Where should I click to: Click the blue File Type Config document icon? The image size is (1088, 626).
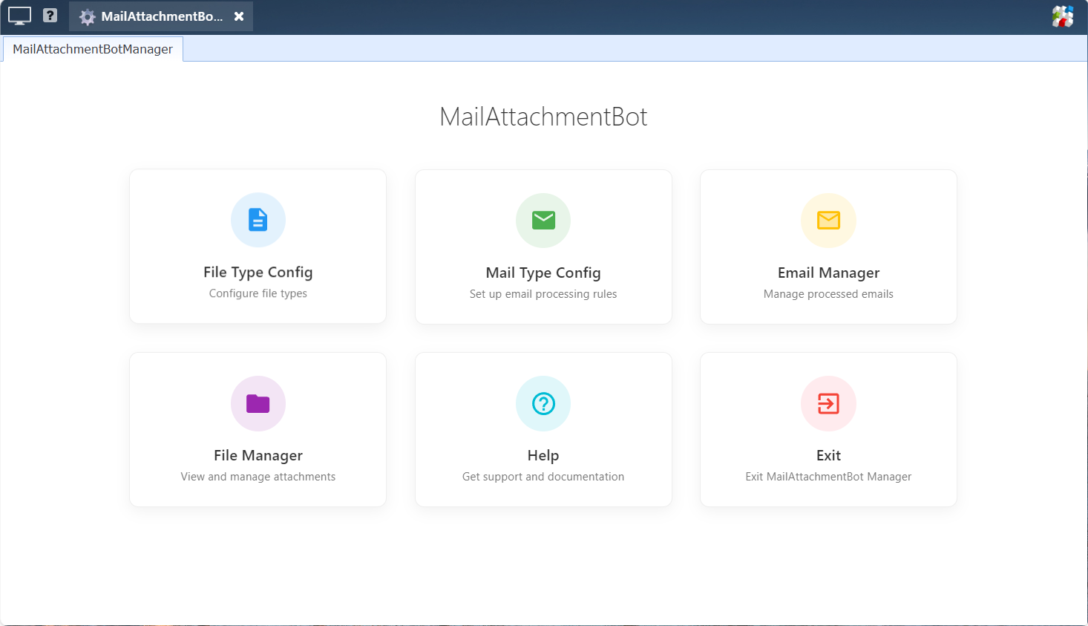(258, 220)
